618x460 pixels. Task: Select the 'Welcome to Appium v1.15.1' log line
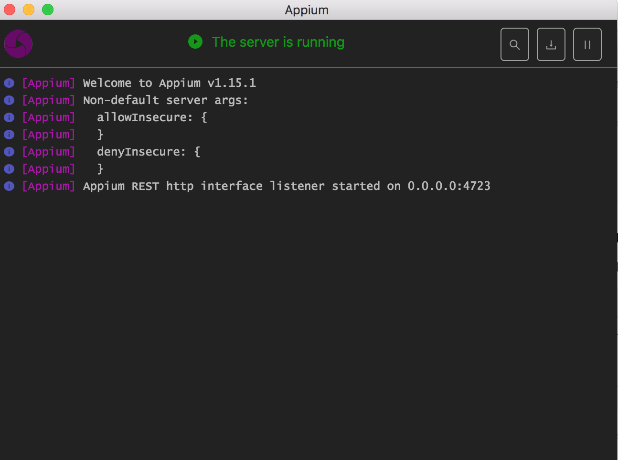(x=170, y=83)
